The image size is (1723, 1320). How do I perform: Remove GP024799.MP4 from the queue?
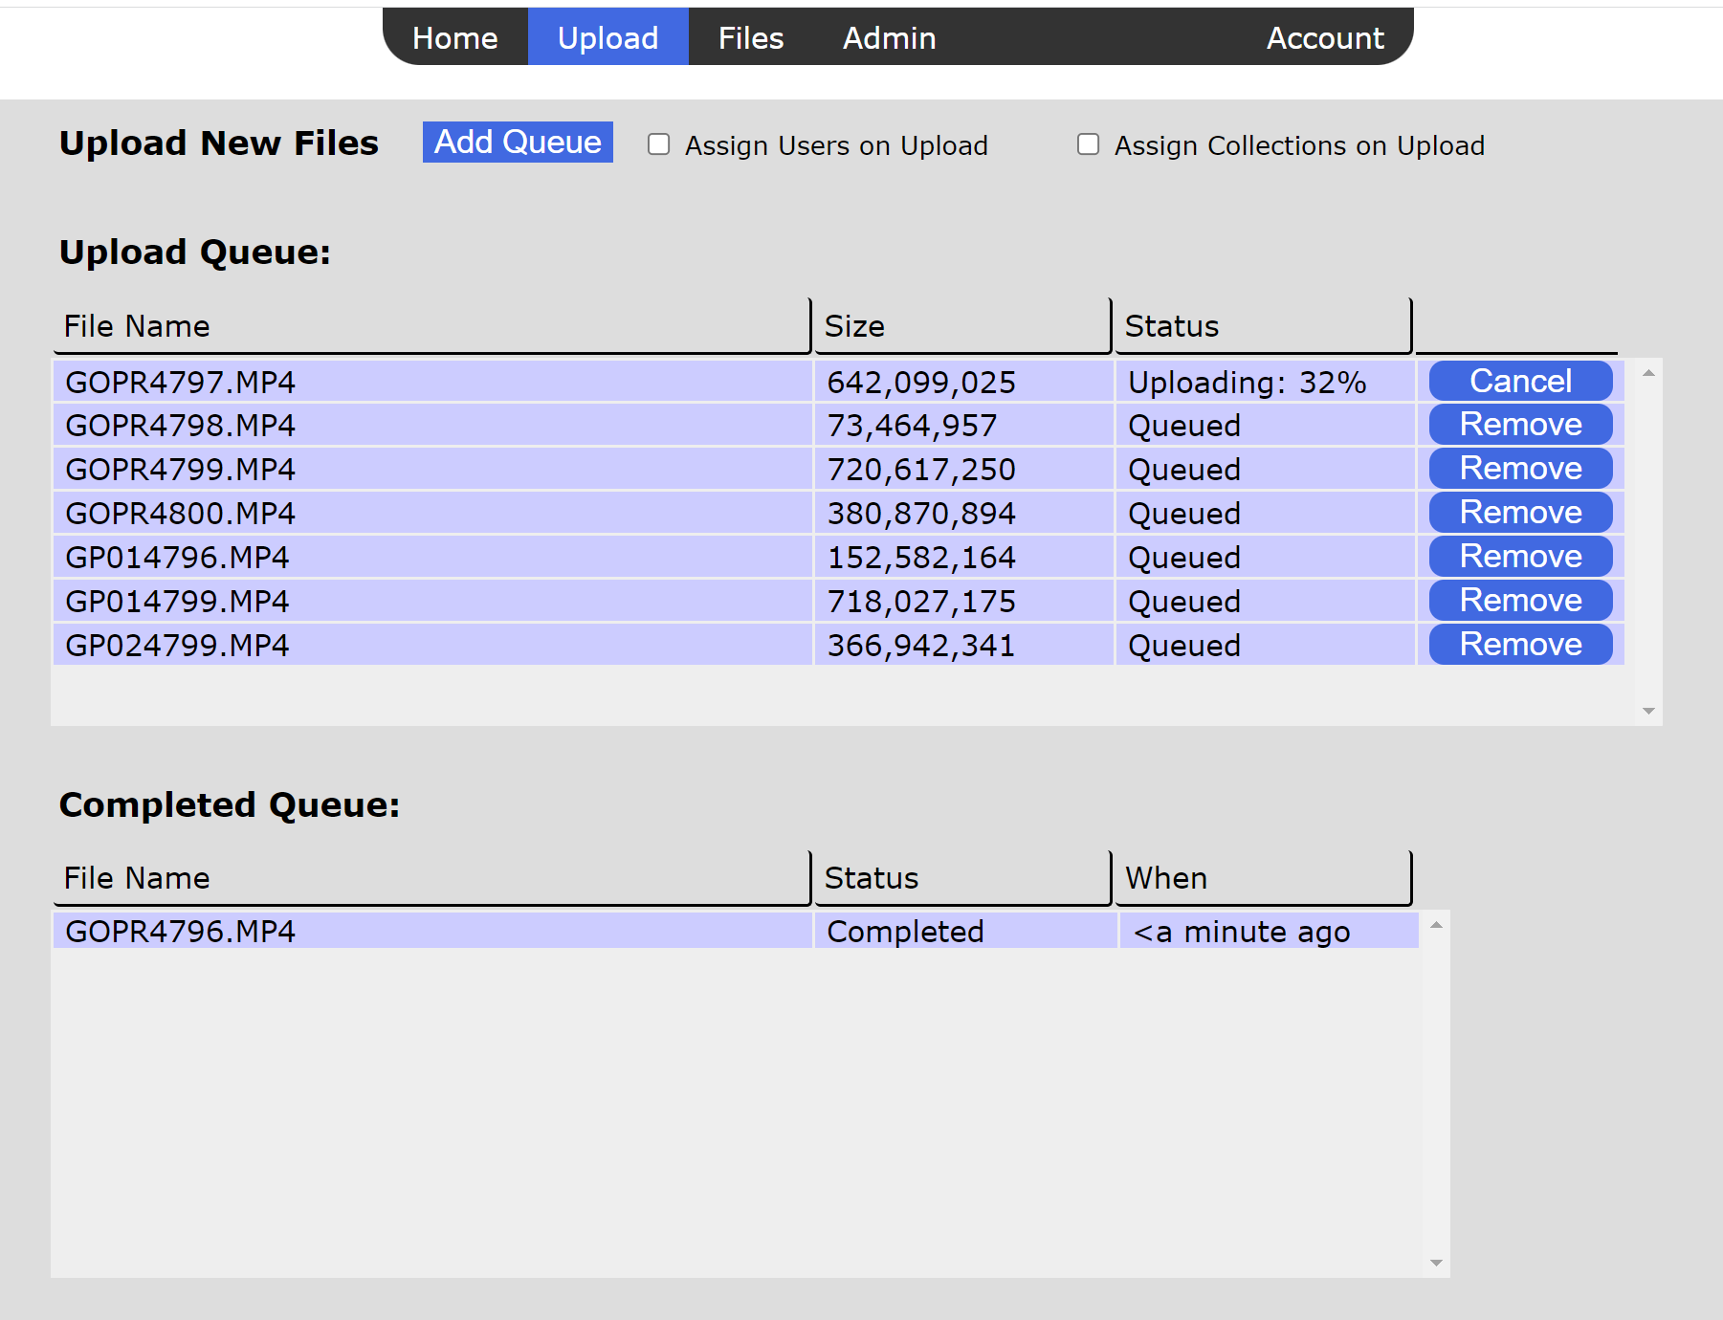pos(1519,645)
